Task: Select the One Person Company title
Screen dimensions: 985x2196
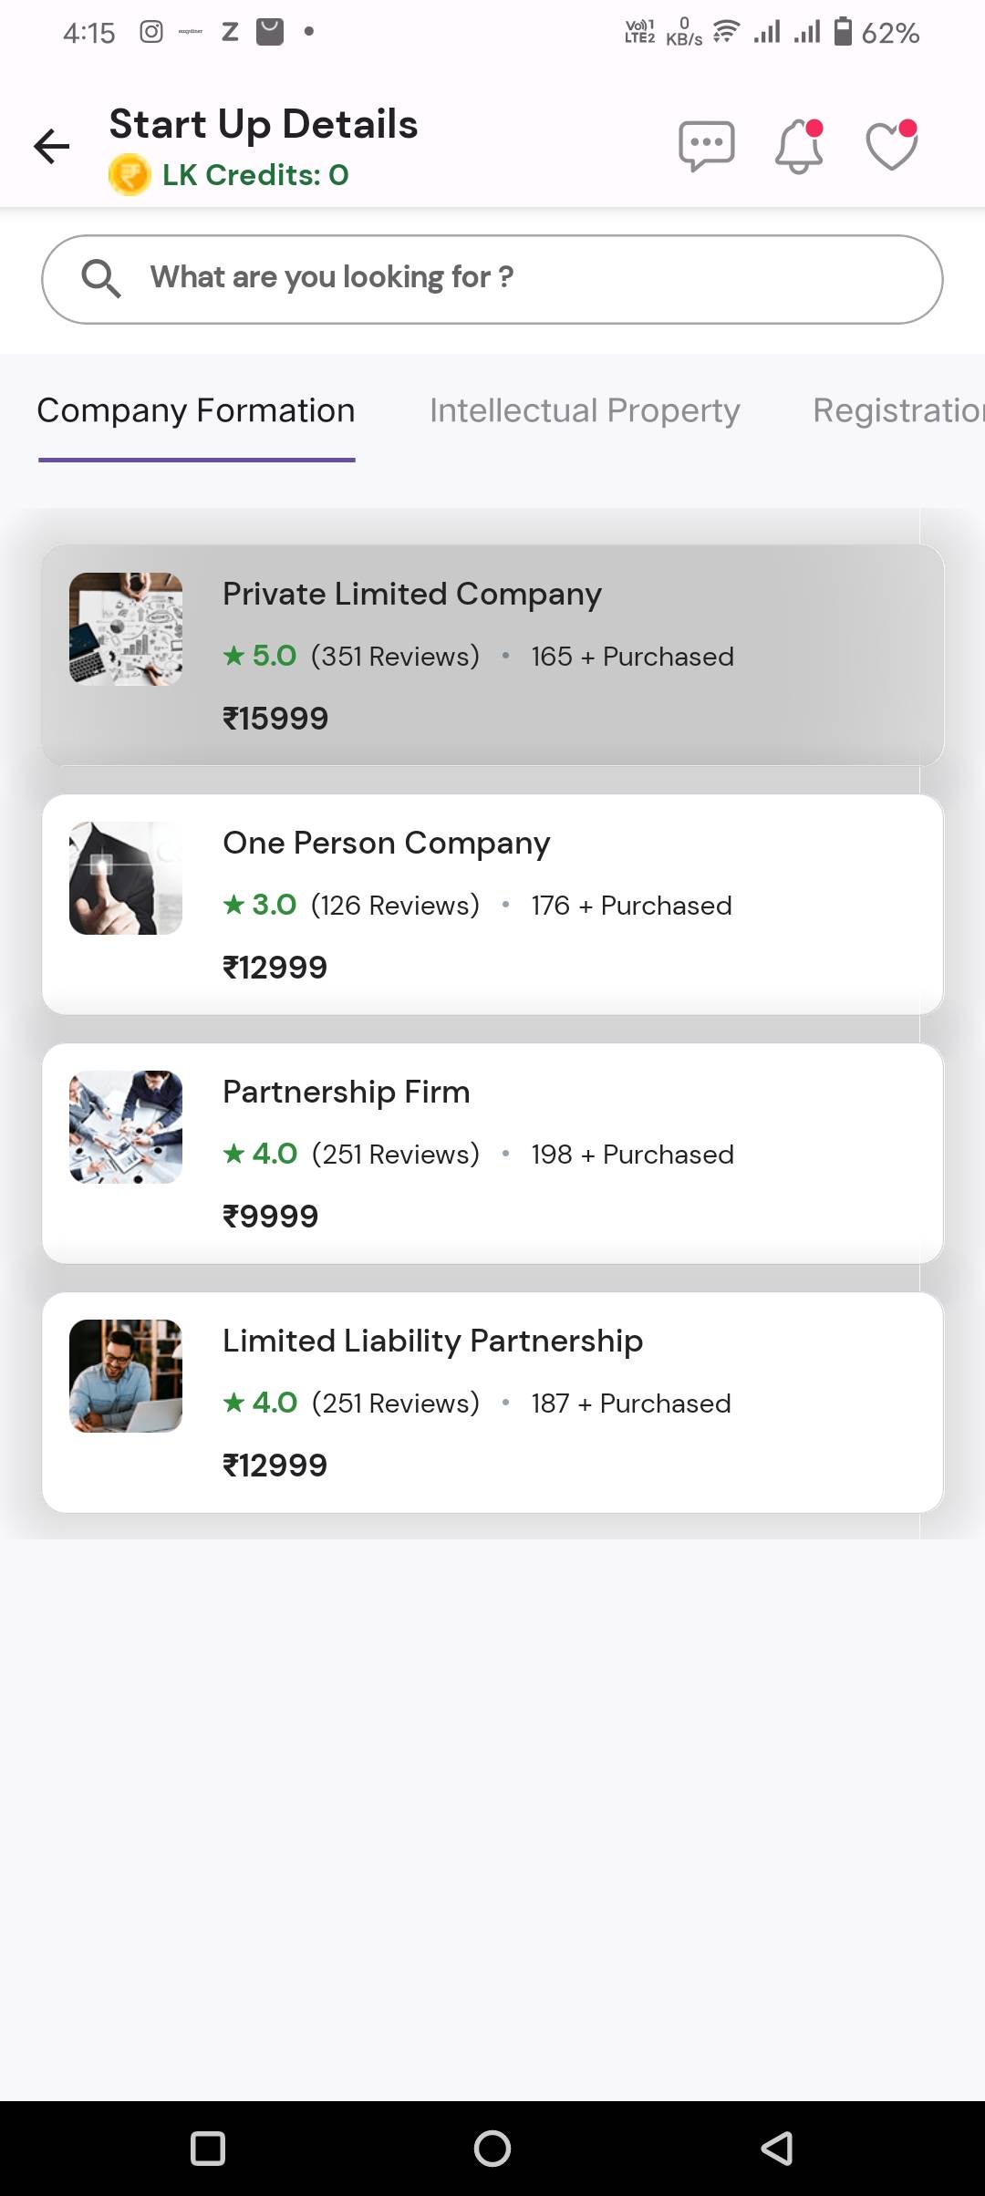Action: (386, 844)
